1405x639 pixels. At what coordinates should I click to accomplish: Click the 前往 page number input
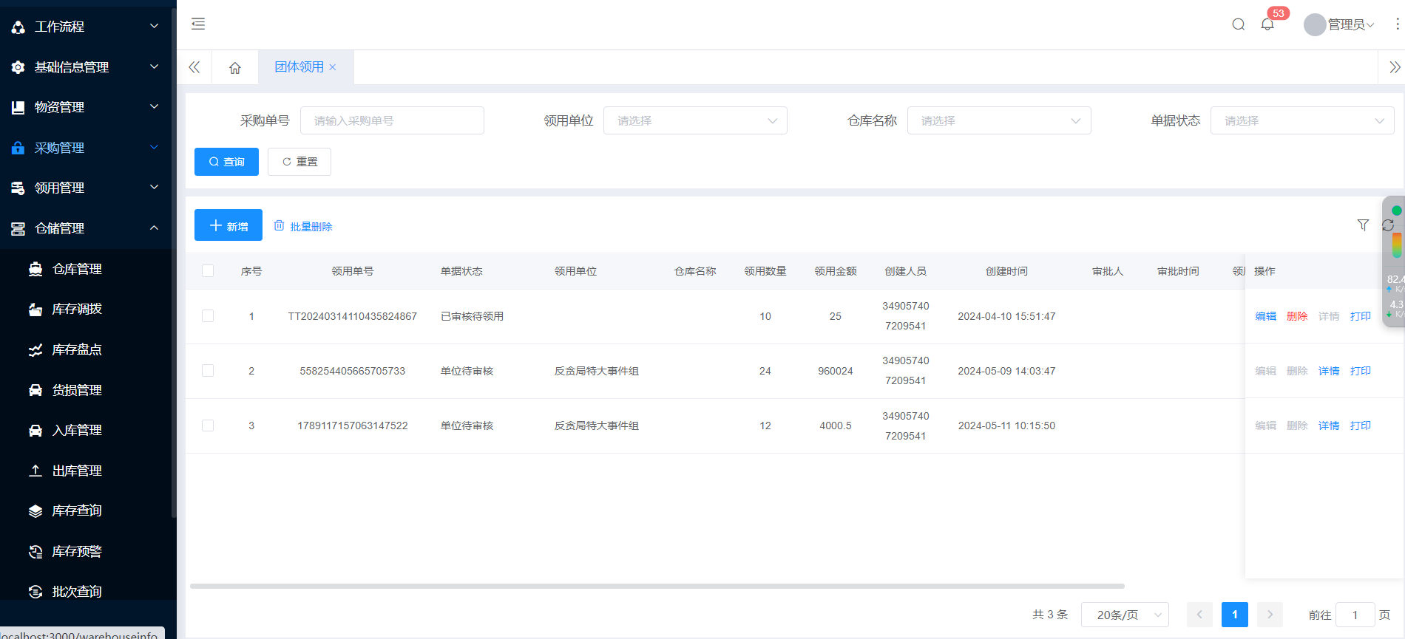[x=1355, y=615]
